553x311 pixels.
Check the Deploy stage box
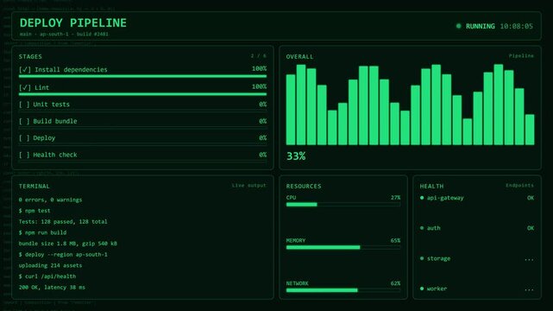[x=24, y=138]
